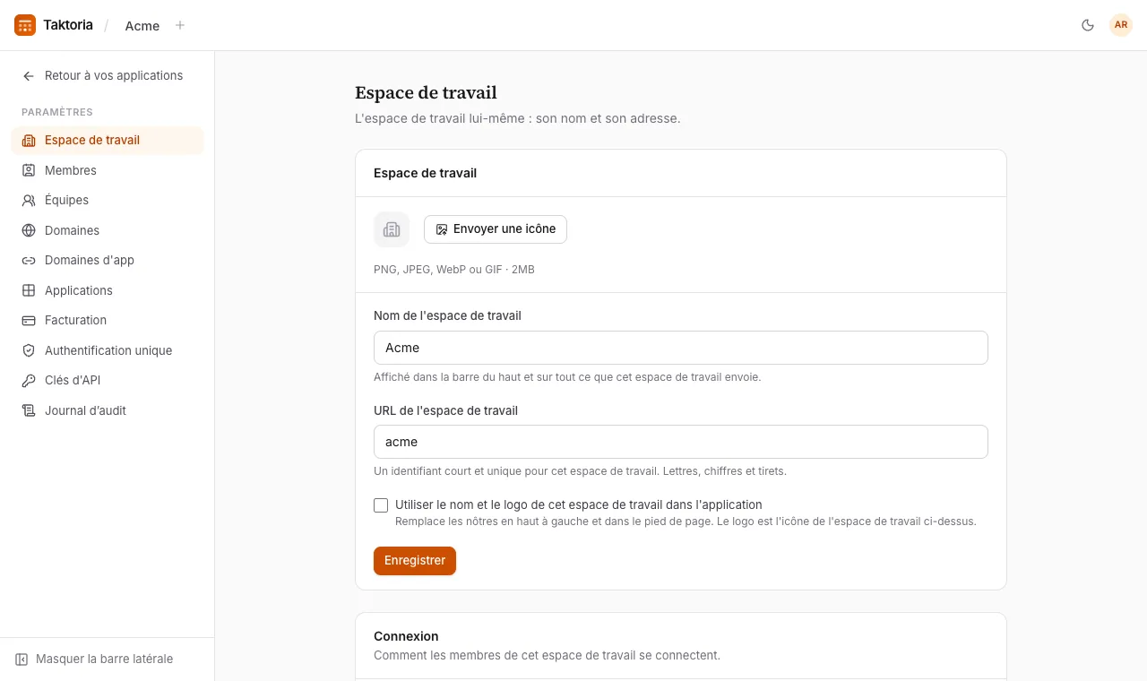Open Clés d'API page

(108, 381)
